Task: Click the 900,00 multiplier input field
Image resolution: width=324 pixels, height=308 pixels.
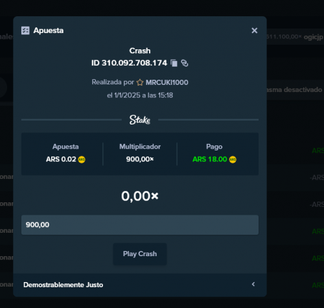Action: [140, 225]
